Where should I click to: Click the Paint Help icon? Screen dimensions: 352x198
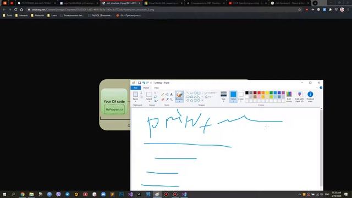321,88
